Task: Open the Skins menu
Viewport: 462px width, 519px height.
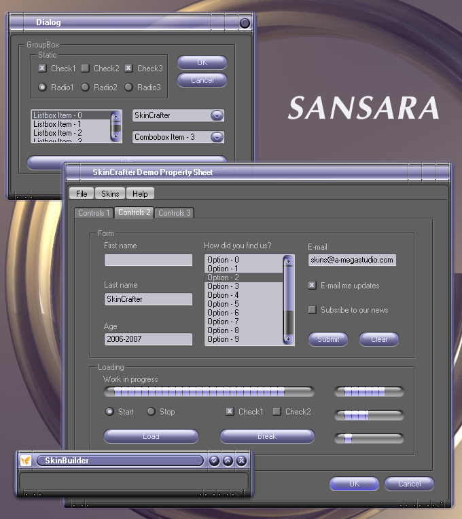Action: [110, 193]
